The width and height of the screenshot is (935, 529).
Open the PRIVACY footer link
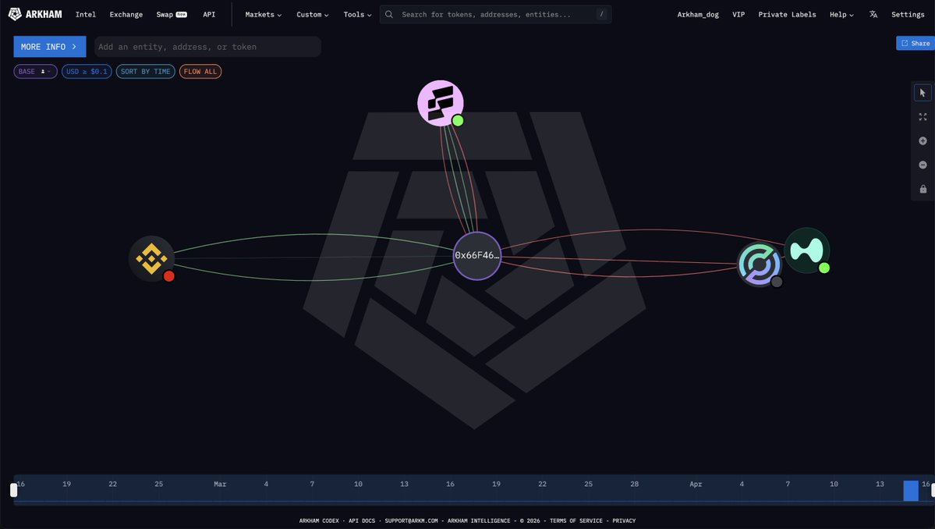pos(624,520)
